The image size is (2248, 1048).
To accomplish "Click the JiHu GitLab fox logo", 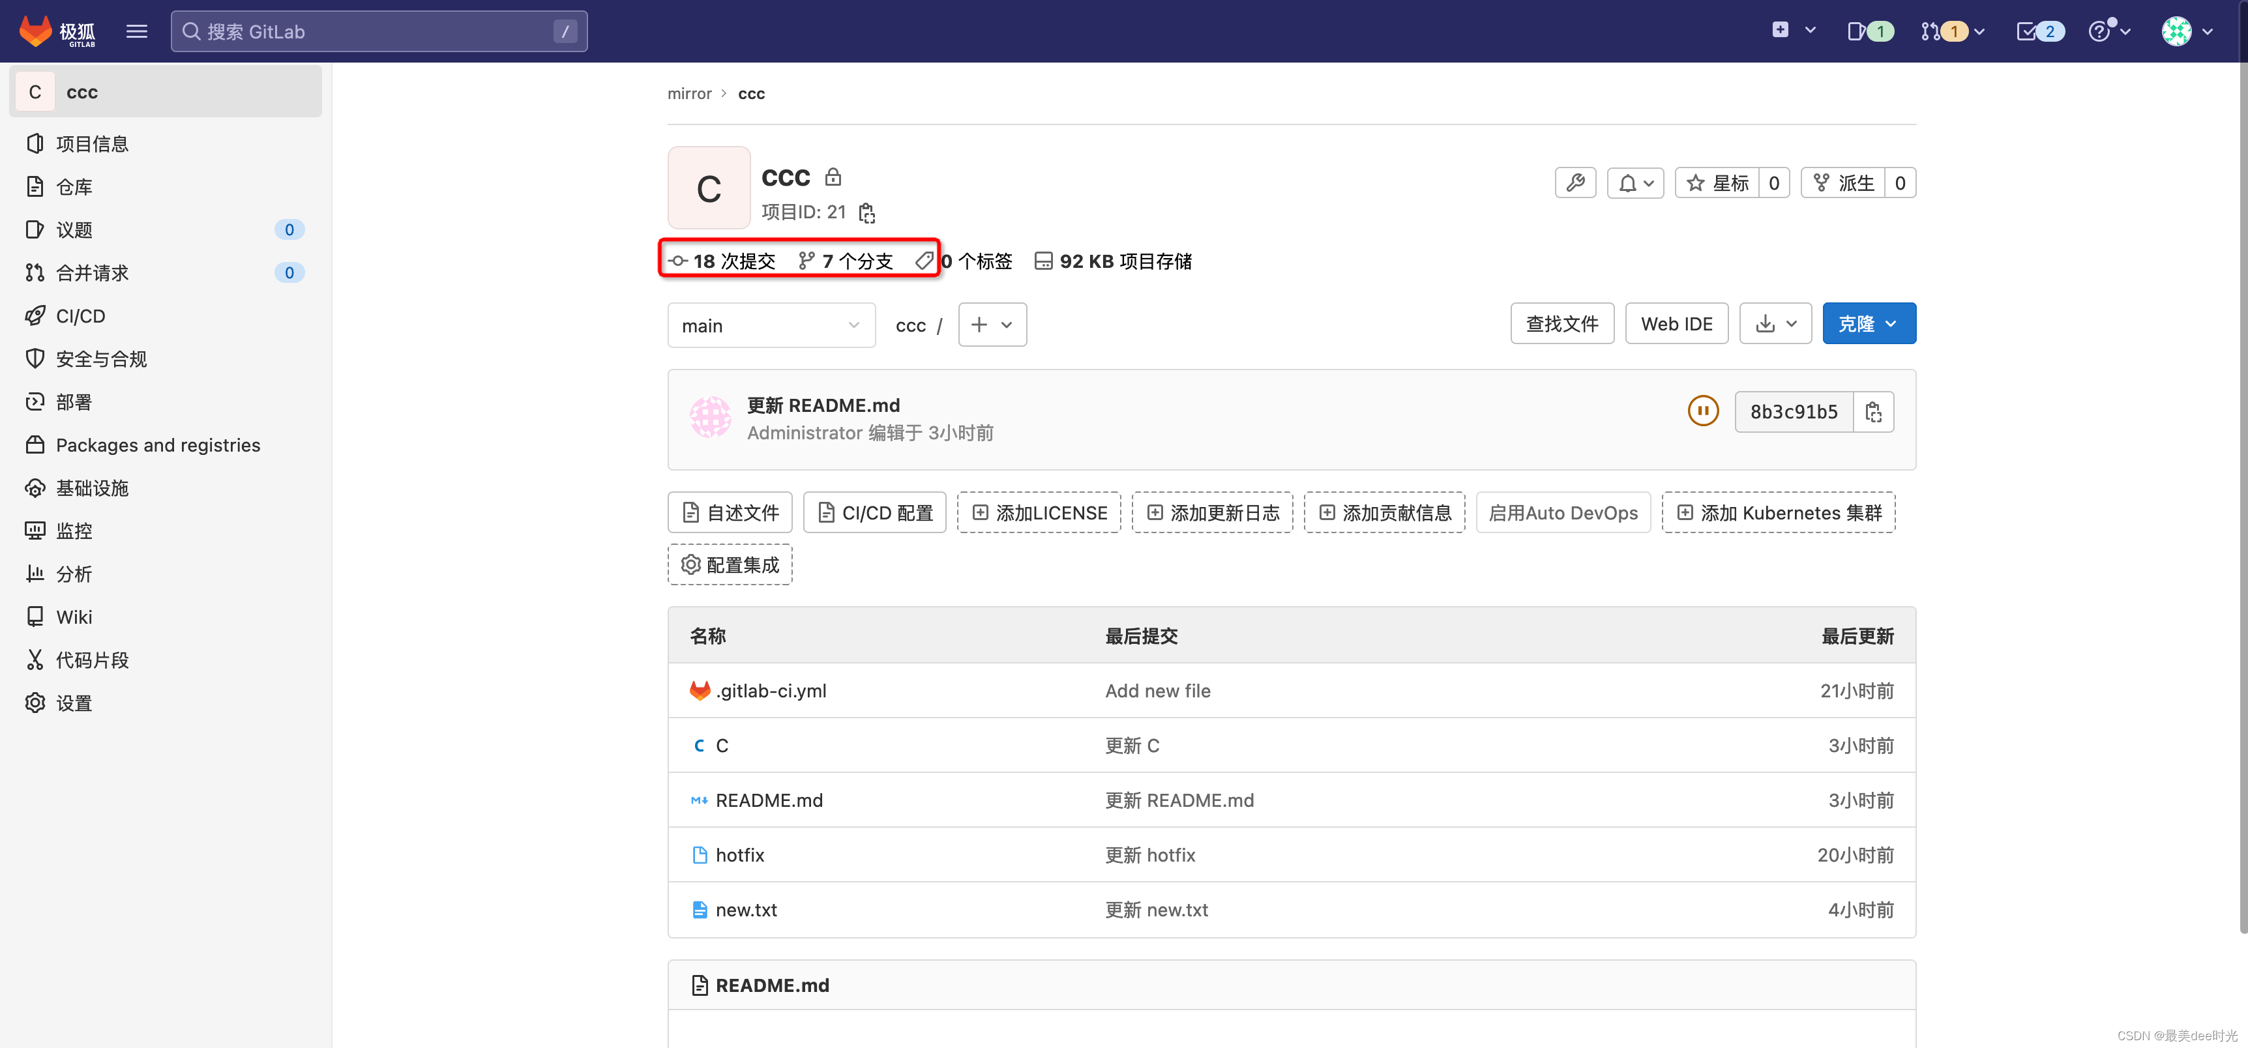I will 57,31.
